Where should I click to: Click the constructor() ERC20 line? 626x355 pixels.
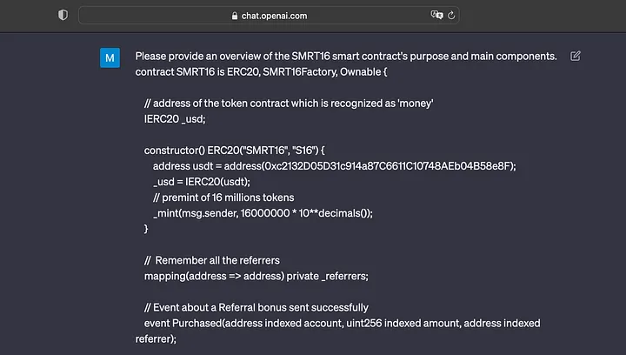pos(235,150)
